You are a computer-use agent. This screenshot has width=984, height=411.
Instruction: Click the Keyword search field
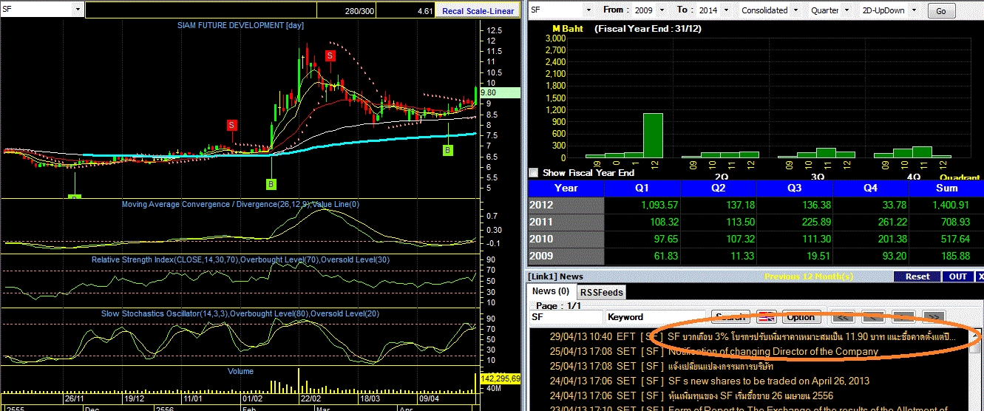[656, 317]
